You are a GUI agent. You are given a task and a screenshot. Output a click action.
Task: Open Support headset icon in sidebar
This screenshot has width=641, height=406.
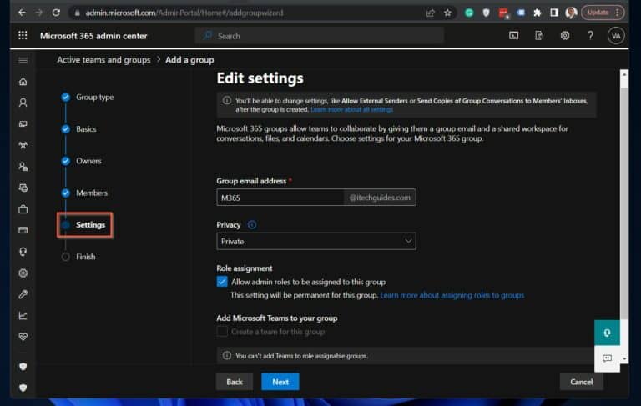23,252
